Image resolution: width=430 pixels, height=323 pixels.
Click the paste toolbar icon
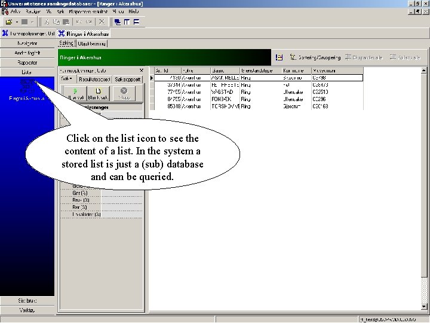point(66,22)
